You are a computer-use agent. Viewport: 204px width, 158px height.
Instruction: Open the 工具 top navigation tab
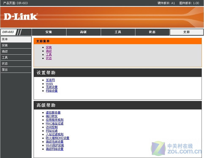point(118,32)
